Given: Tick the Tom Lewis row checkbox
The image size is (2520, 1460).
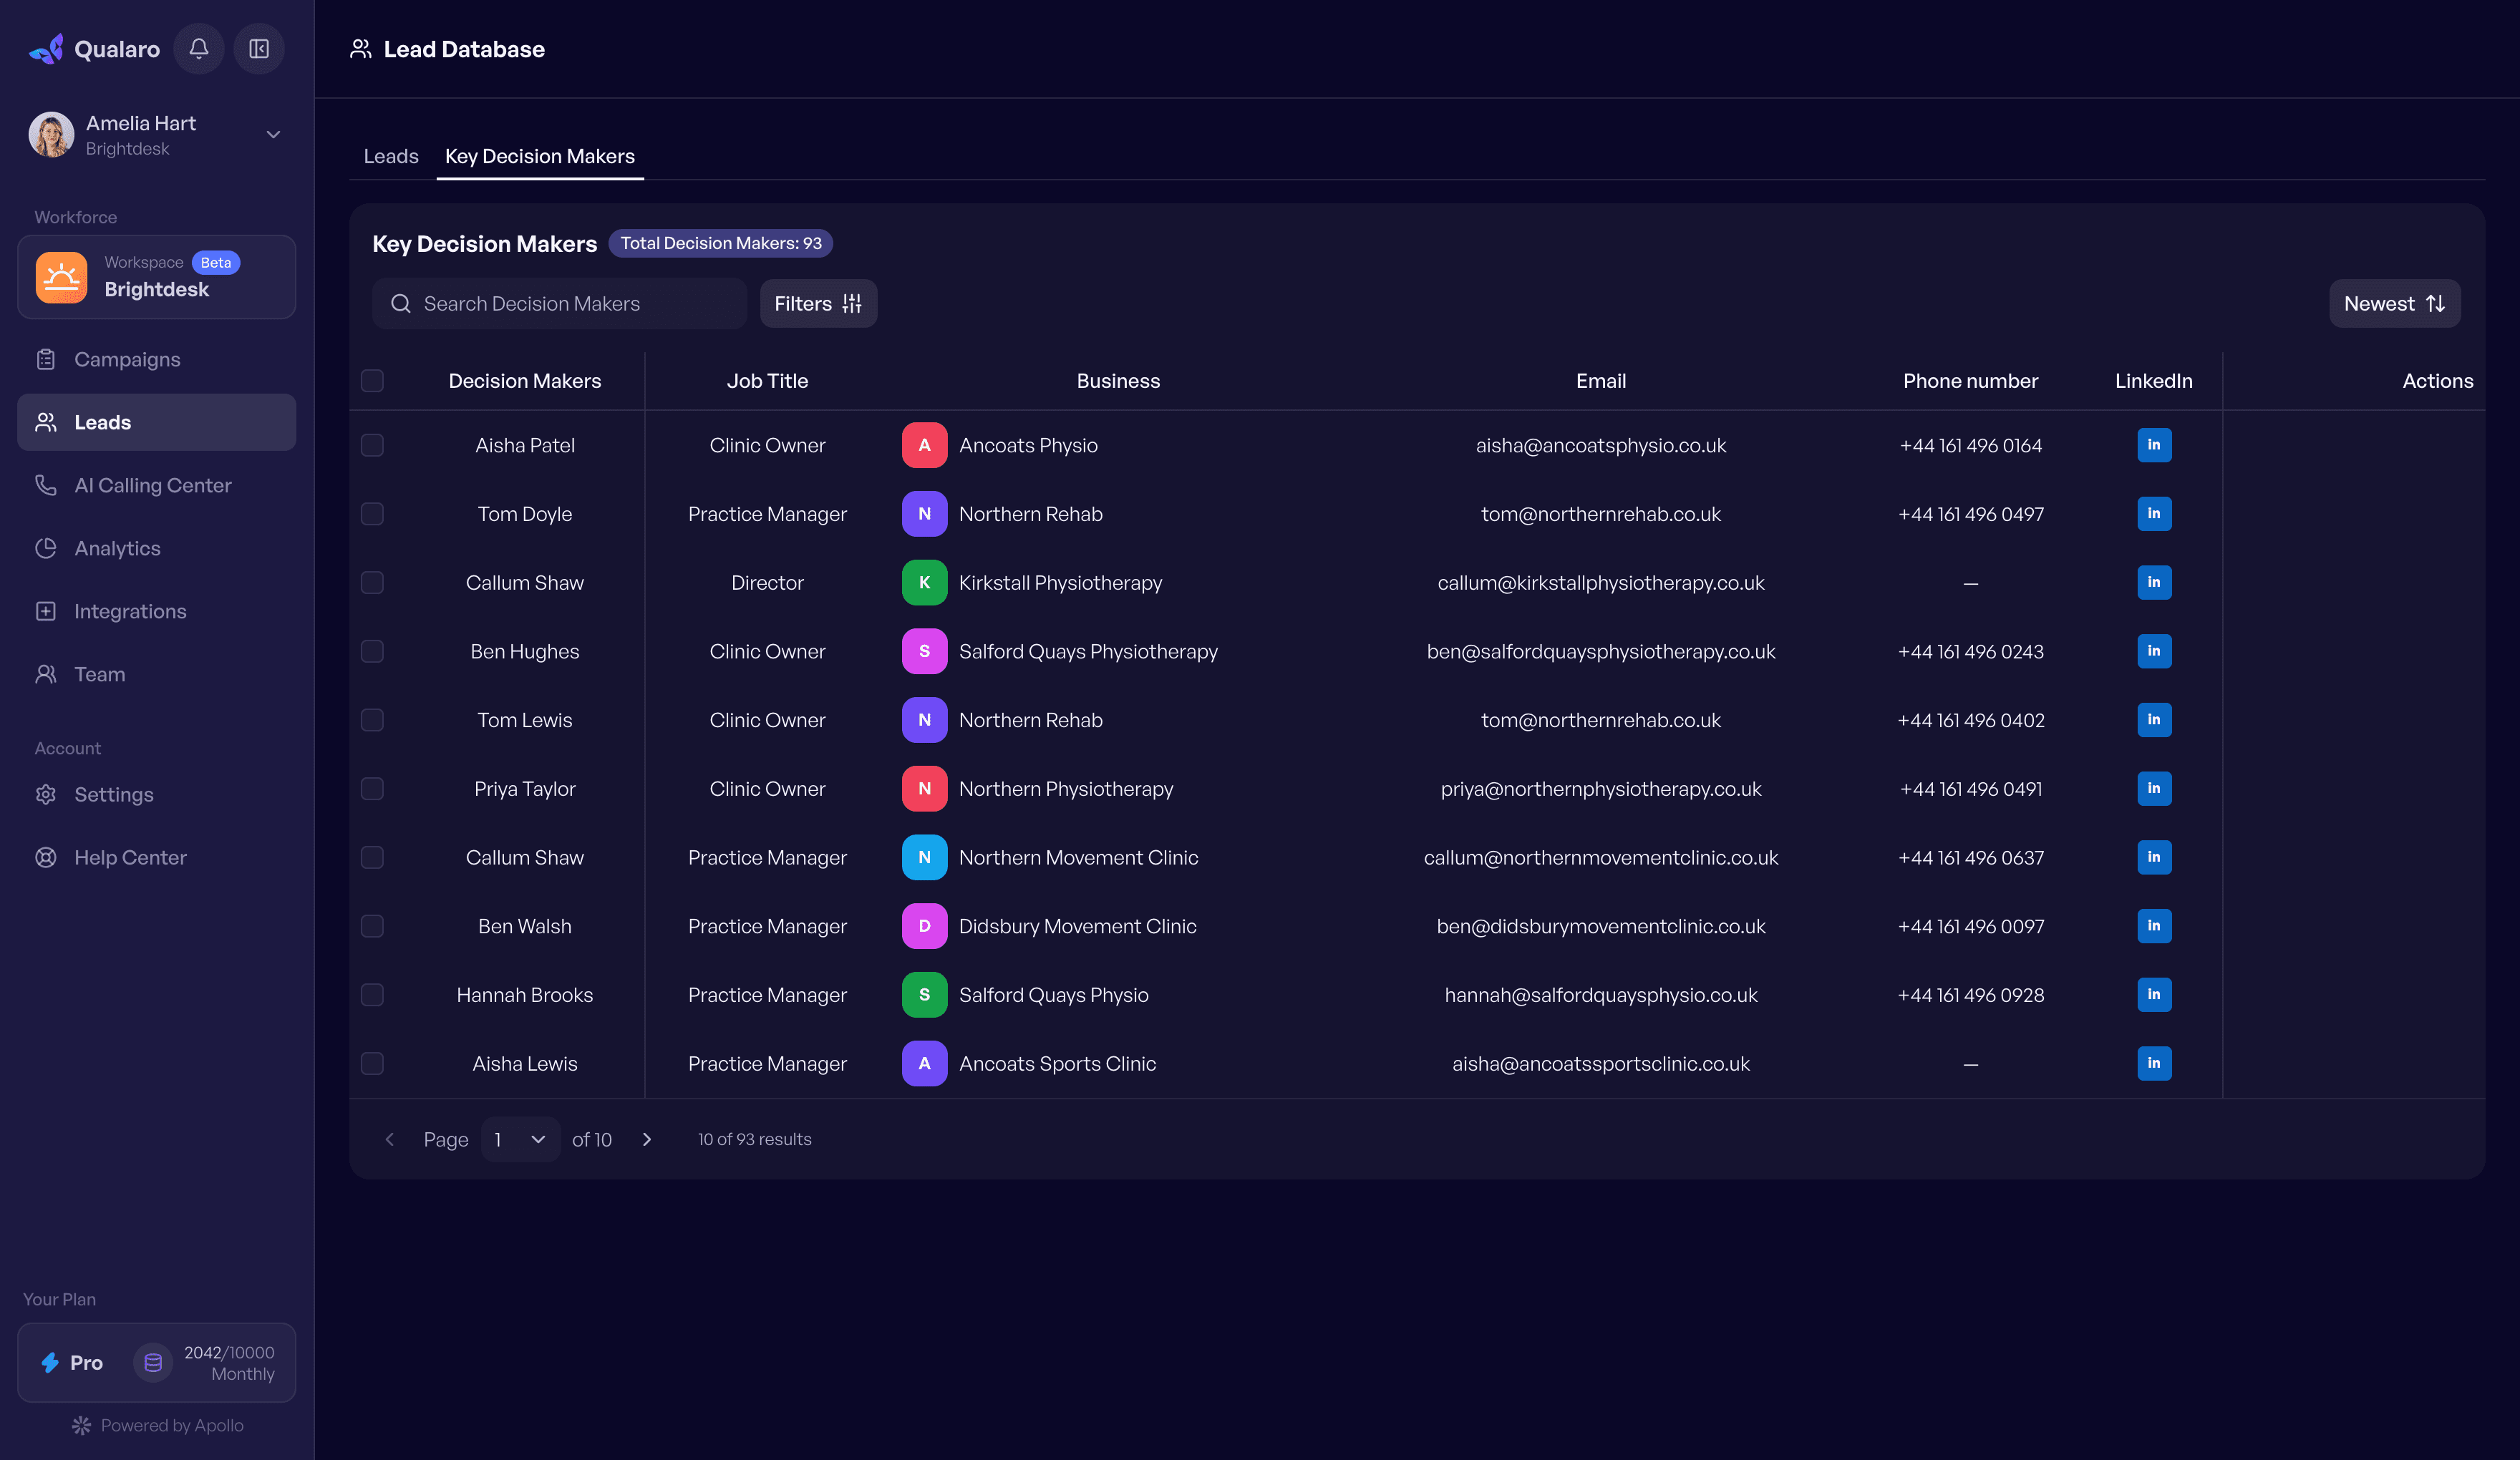Looking at the screenshot, I should coord(372,720).
